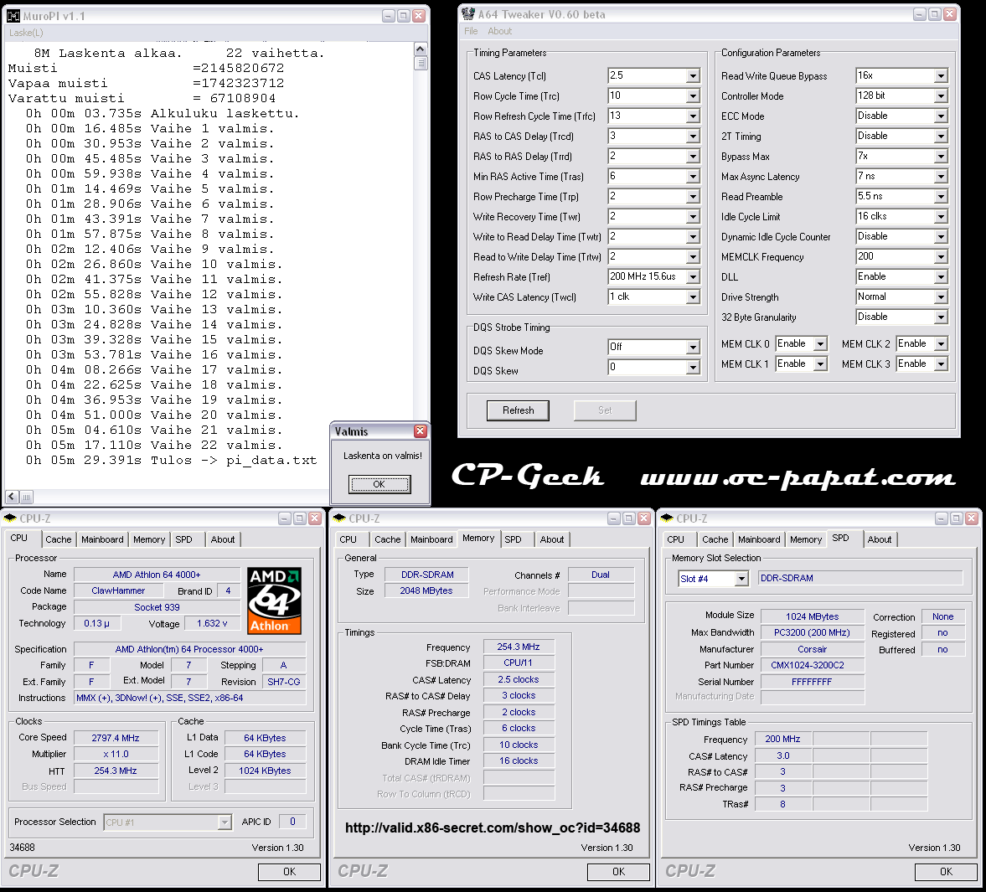Image resolution: width=986 pixels, height=892 pixels.
Task: Expand MEMCLK Frequency dropdown
Action: point(941,257)
